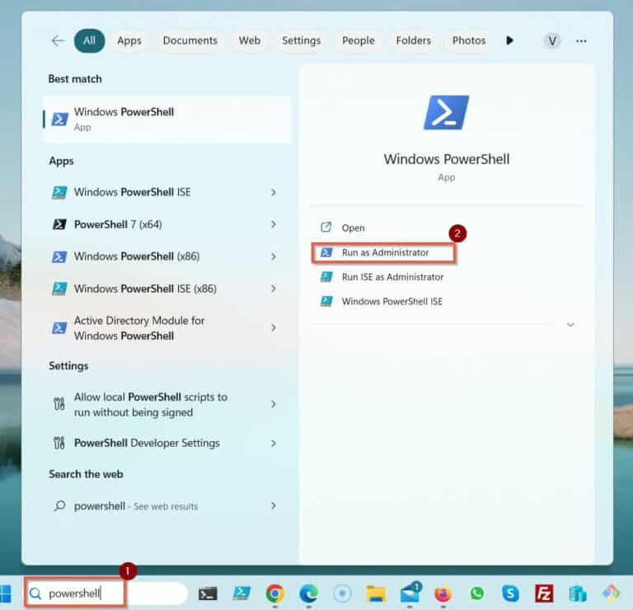The image size is (633, 610).
Task: Switch to the Settings filter tab
Action: pyautogui.click(x=301, y=40)
